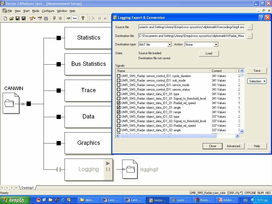Open the Advanced... options
Viewport: 272px width, 204px height.
[235, 146]
